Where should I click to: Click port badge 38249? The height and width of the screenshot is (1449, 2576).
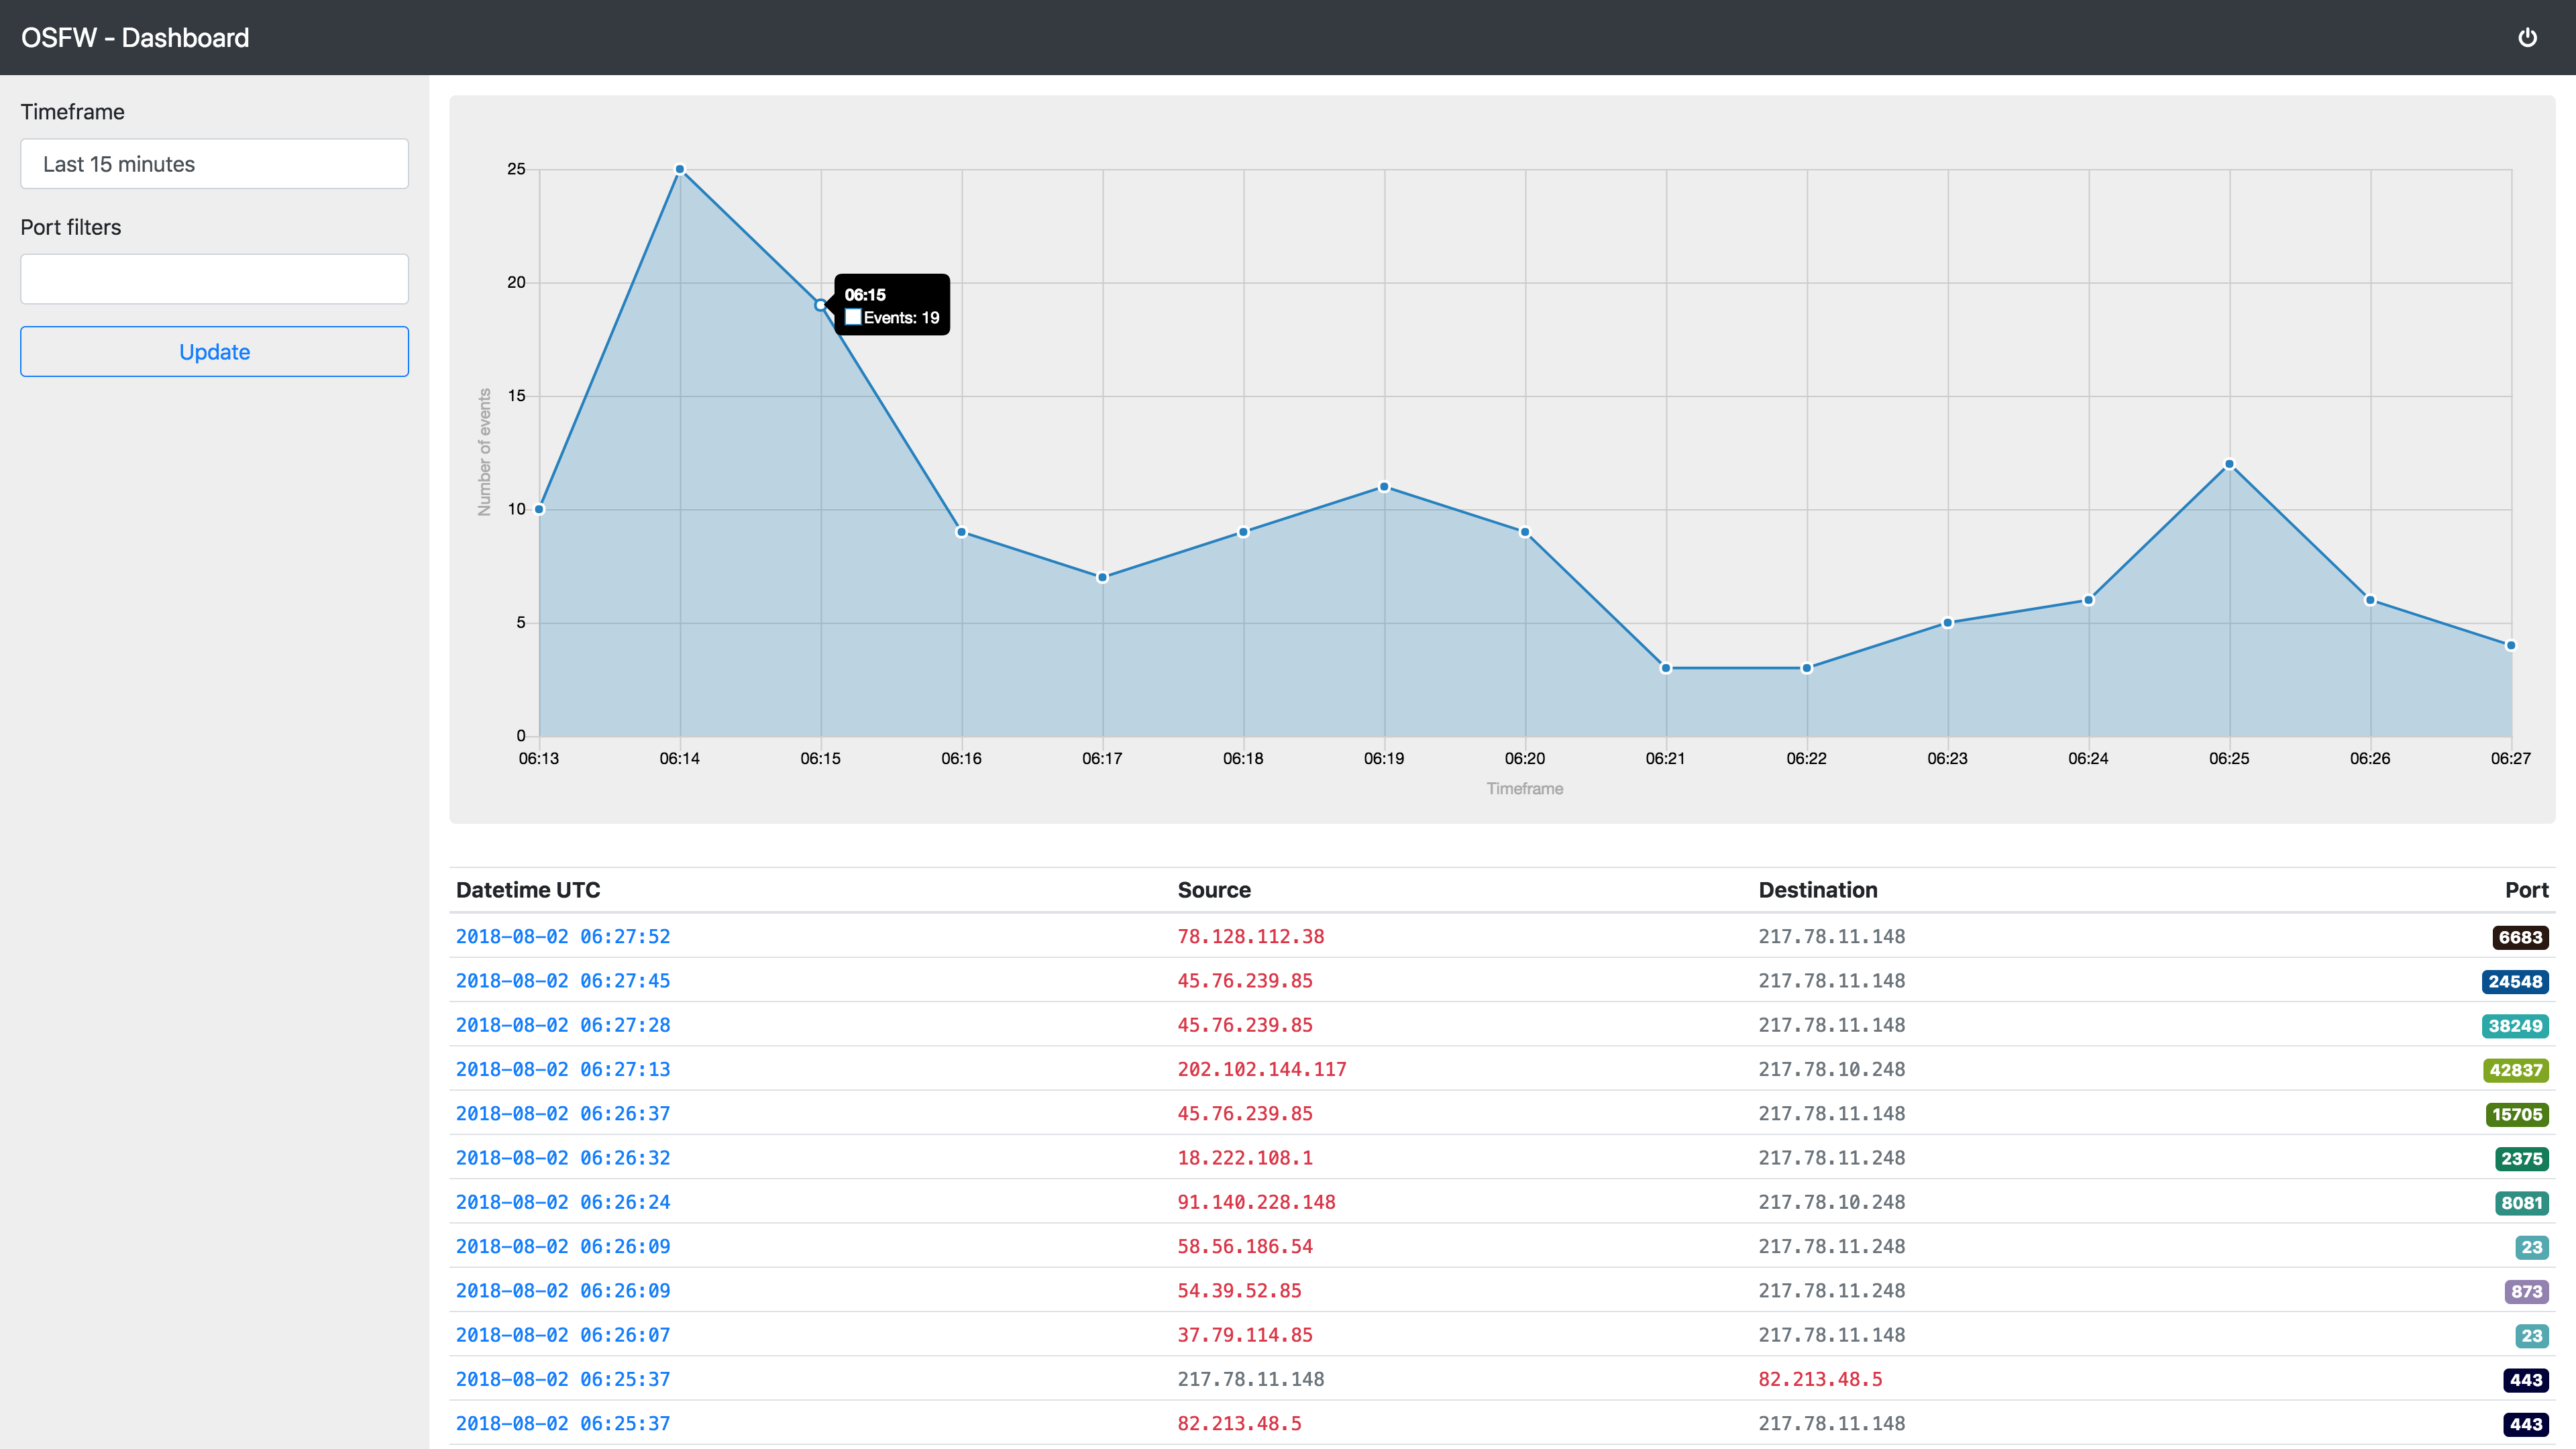click(x=2514, y=1026)
